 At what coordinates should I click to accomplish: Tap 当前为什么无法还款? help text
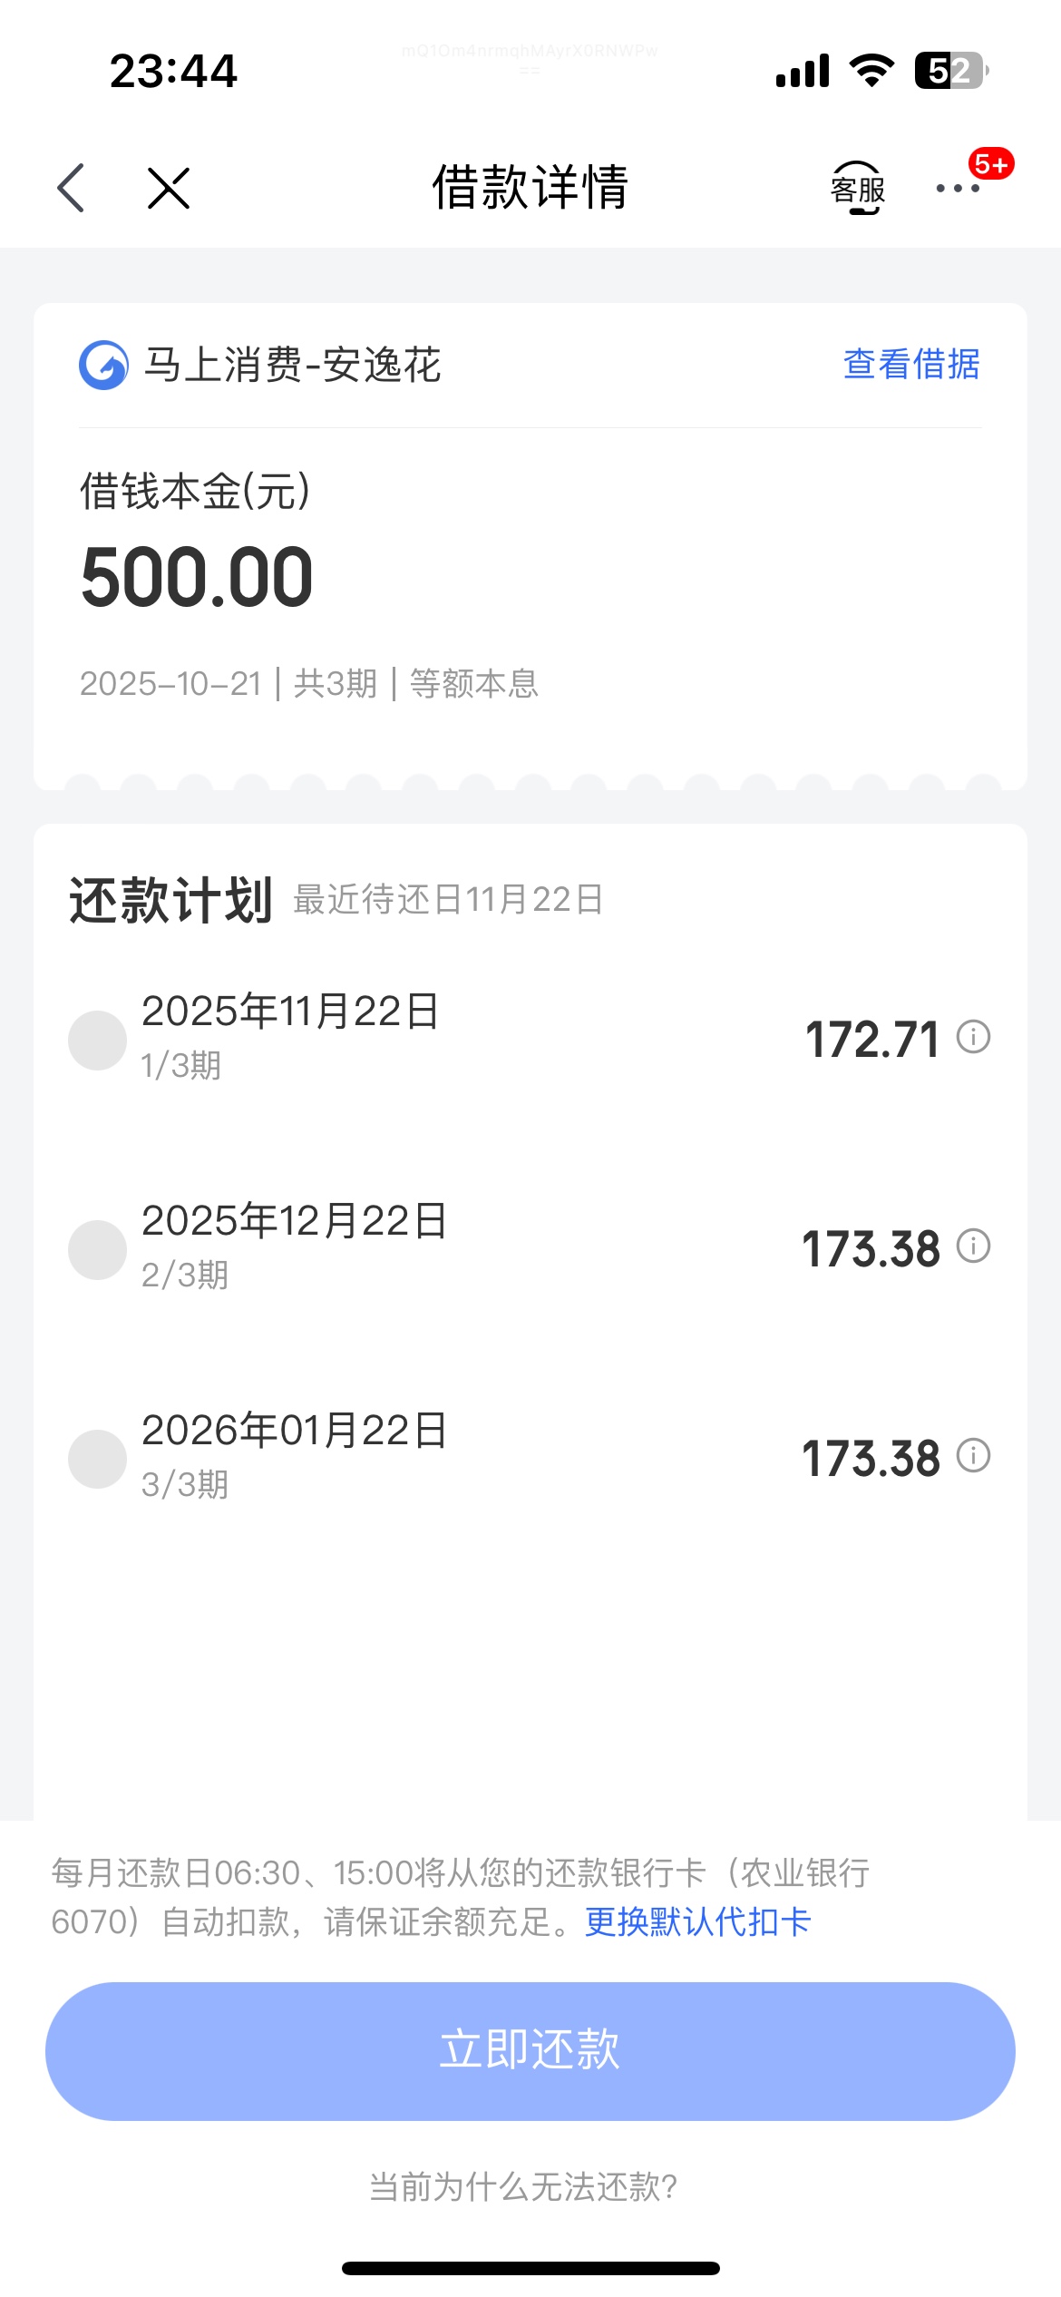(523, 2187)
